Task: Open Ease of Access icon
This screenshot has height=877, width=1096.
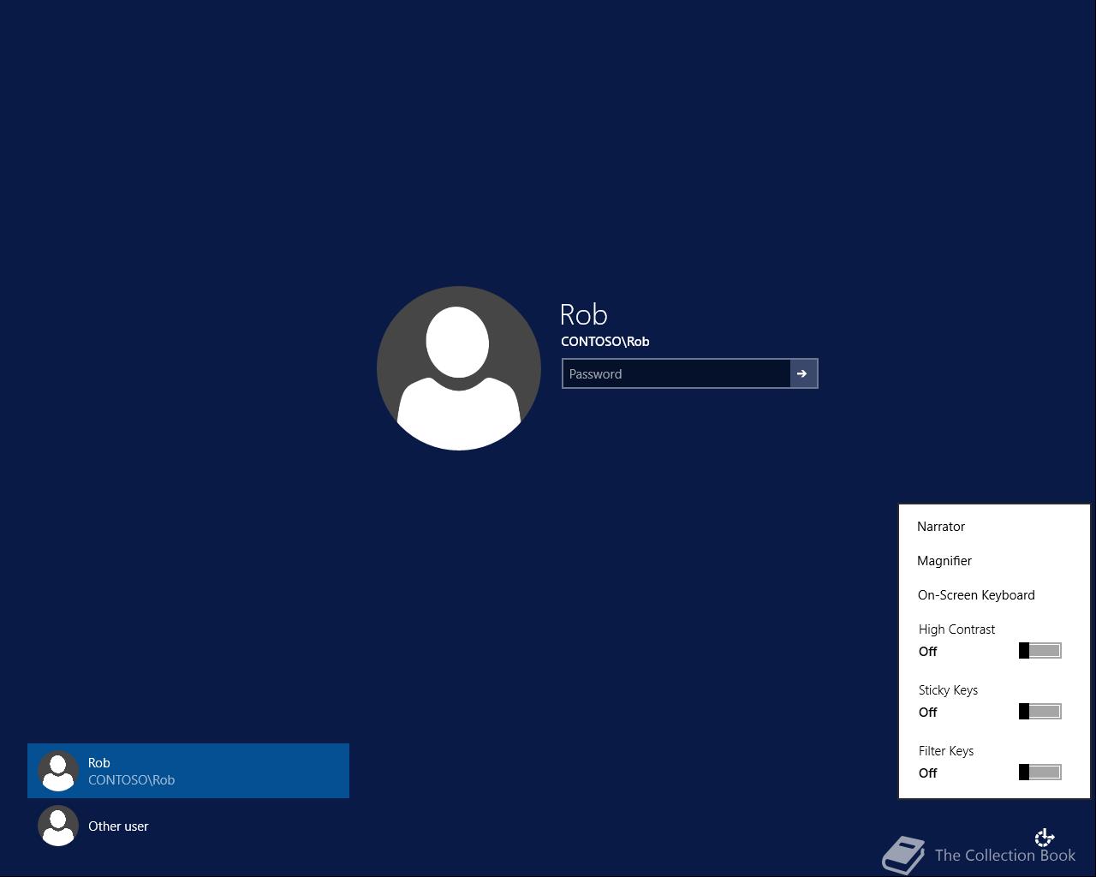Action: [1045, 837]
